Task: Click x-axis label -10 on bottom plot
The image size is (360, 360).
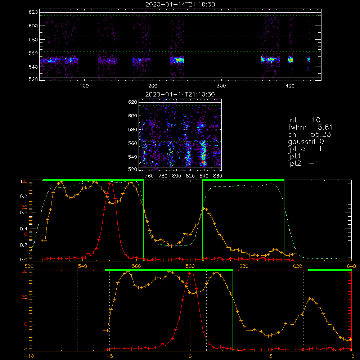Action: (x=29, y=356)
